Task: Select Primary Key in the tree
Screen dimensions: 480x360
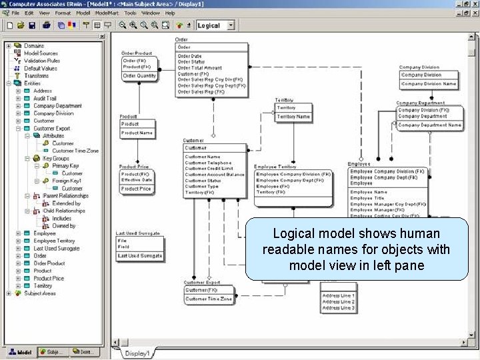Action: point(65,165)
